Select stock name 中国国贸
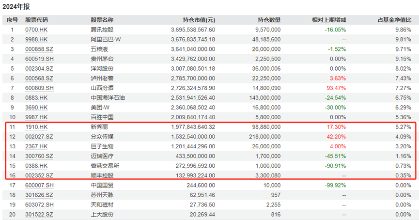This screenshot has height=220, width=419. (102, 185)
